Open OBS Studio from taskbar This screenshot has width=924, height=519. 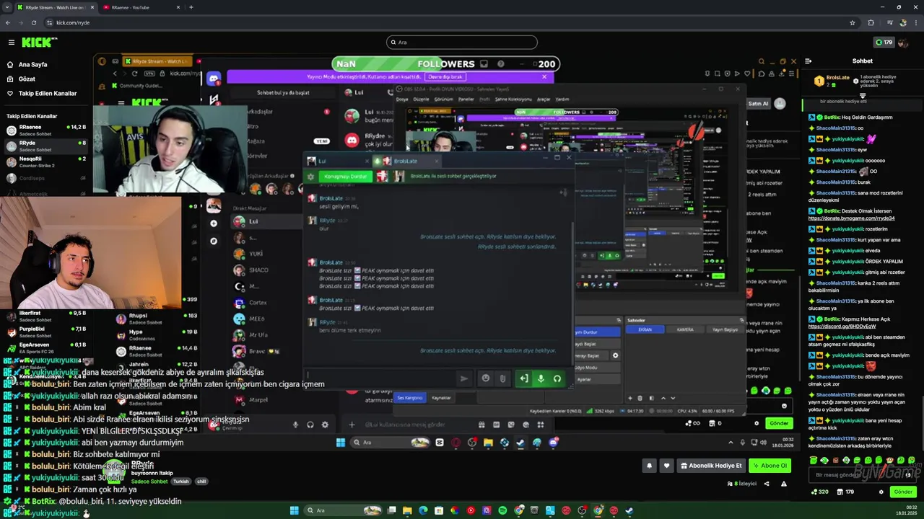tap(582, 510)
